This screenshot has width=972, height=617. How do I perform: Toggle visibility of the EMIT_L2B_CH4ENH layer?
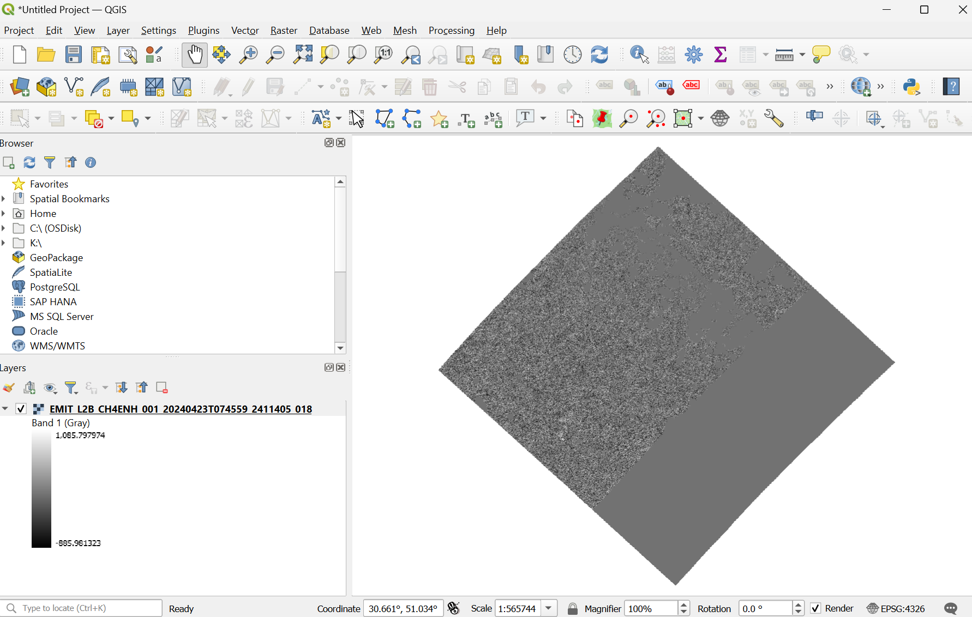point(21,409)
